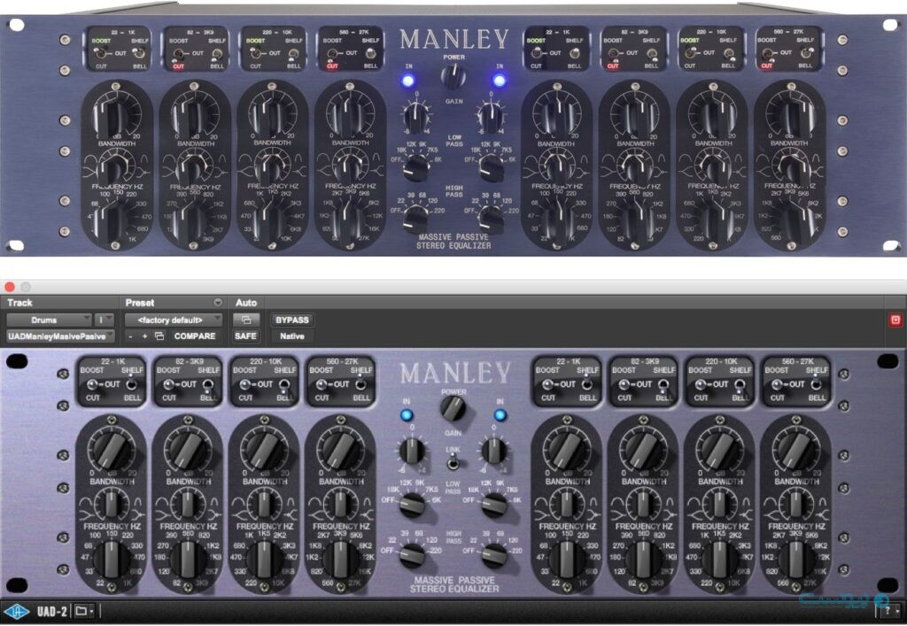Click the plugin left channel GAIN knob
The image size is (907, 626).
pyautogui.click(x=412, y=451)
